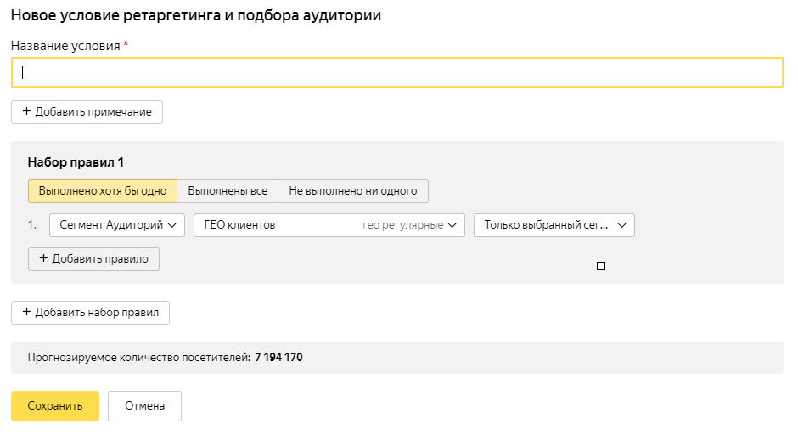Click the гео регулярные label in the dropdown
The image size is (798, 435).
402,225
